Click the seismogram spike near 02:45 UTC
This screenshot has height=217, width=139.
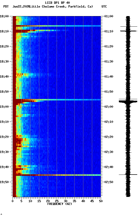click(x=128, y=175)
